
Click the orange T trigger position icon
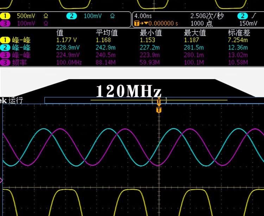137,23
